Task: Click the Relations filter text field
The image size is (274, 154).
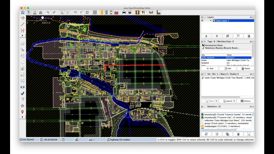Action: (x=227, y=110)
